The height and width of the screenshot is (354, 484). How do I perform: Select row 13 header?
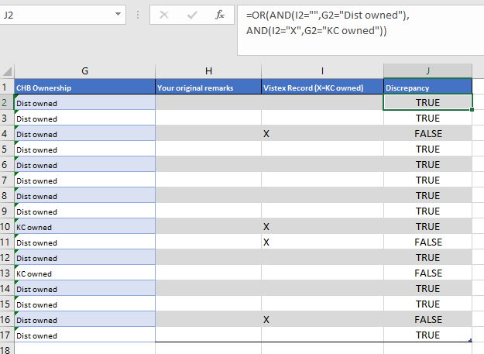click(7, 273)
